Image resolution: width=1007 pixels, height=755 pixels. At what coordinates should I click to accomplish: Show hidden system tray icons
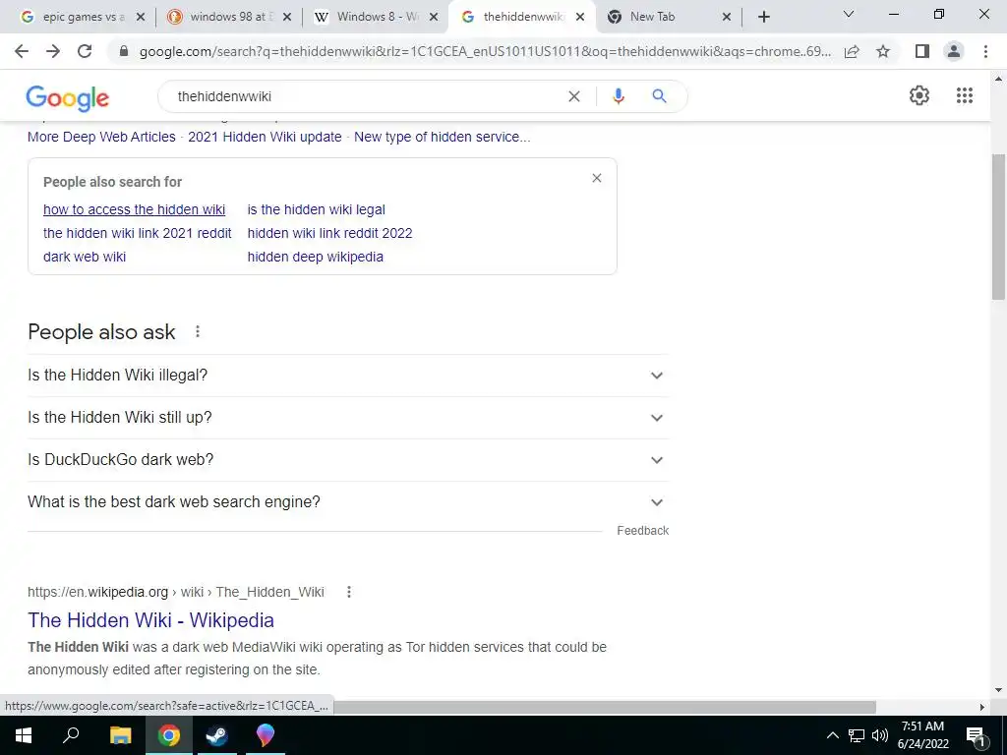point(832,735)
